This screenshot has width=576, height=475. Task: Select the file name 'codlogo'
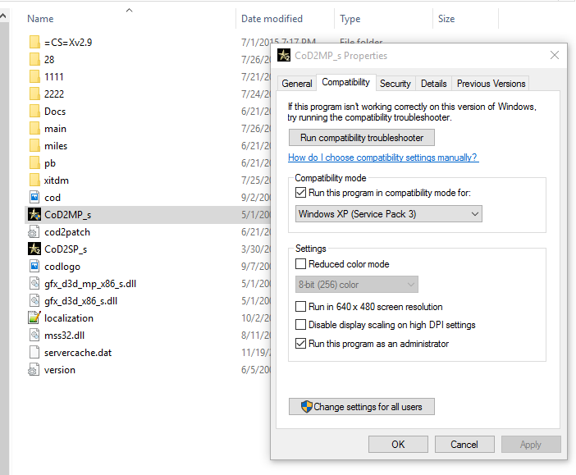click(62, 267)
